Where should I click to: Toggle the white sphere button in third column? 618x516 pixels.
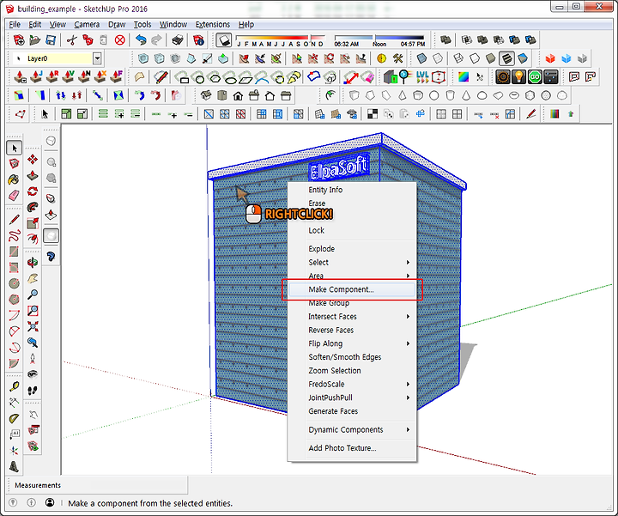51,236
